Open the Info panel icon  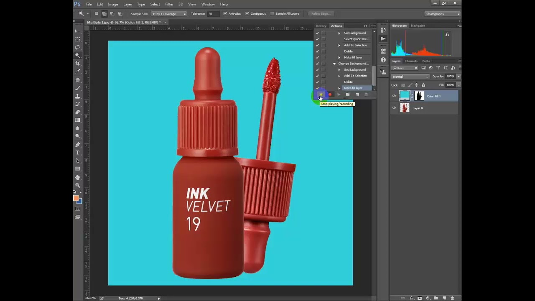tap(383, 60)
